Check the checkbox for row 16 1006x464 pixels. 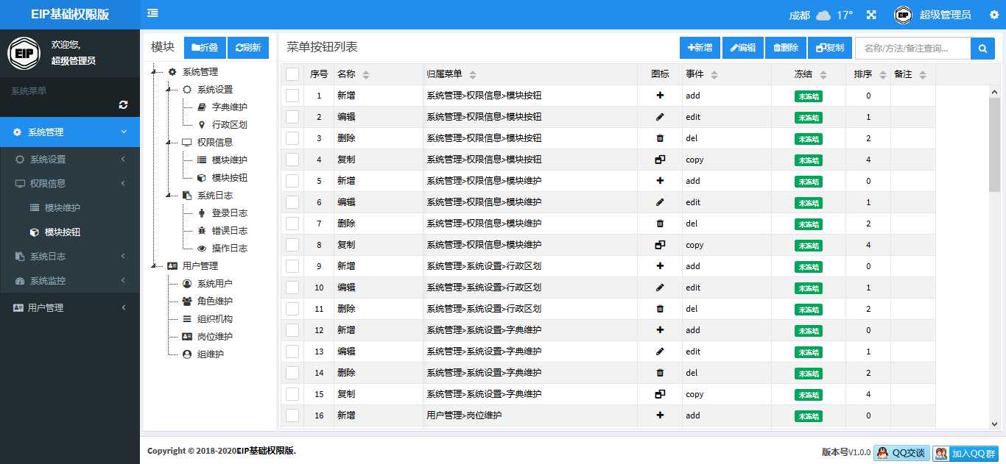292,415
